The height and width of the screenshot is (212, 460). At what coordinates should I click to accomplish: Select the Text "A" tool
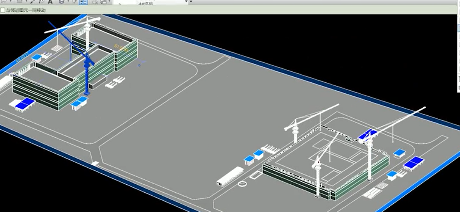pos(50,2)
